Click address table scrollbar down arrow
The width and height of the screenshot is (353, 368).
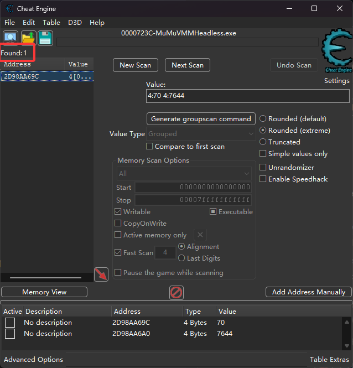pyautogui.click(x=347, y=346)
